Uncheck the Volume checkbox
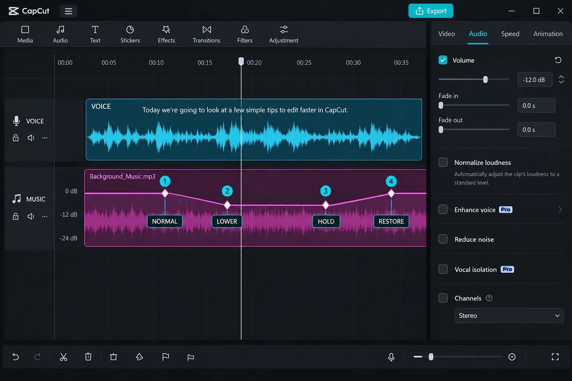The width and height of the screenshot is (572, 381). 443,60
